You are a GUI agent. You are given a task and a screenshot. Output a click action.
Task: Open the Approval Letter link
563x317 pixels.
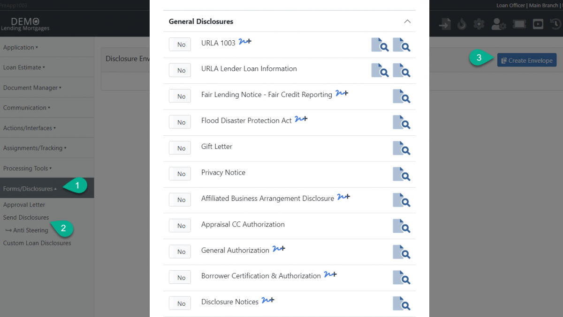point(24,205)
